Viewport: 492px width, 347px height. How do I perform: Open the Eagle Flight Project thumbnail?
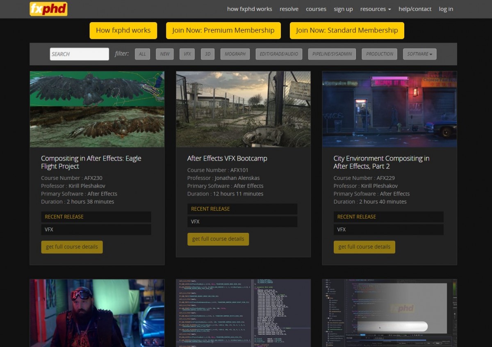tap(97, 109)
